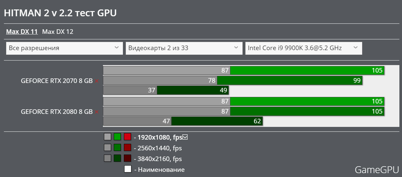Click the dark green swatch for 3840x2160
The width and height of the screenshot is (402, 177).
click(117, 158)
